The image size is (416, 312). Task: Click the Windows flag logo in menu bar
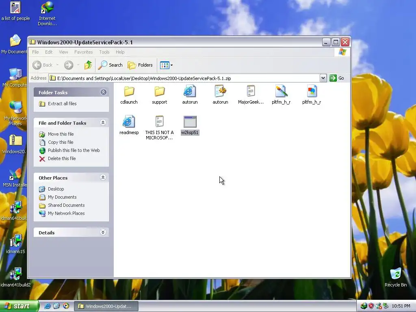(x=342, y=52)
